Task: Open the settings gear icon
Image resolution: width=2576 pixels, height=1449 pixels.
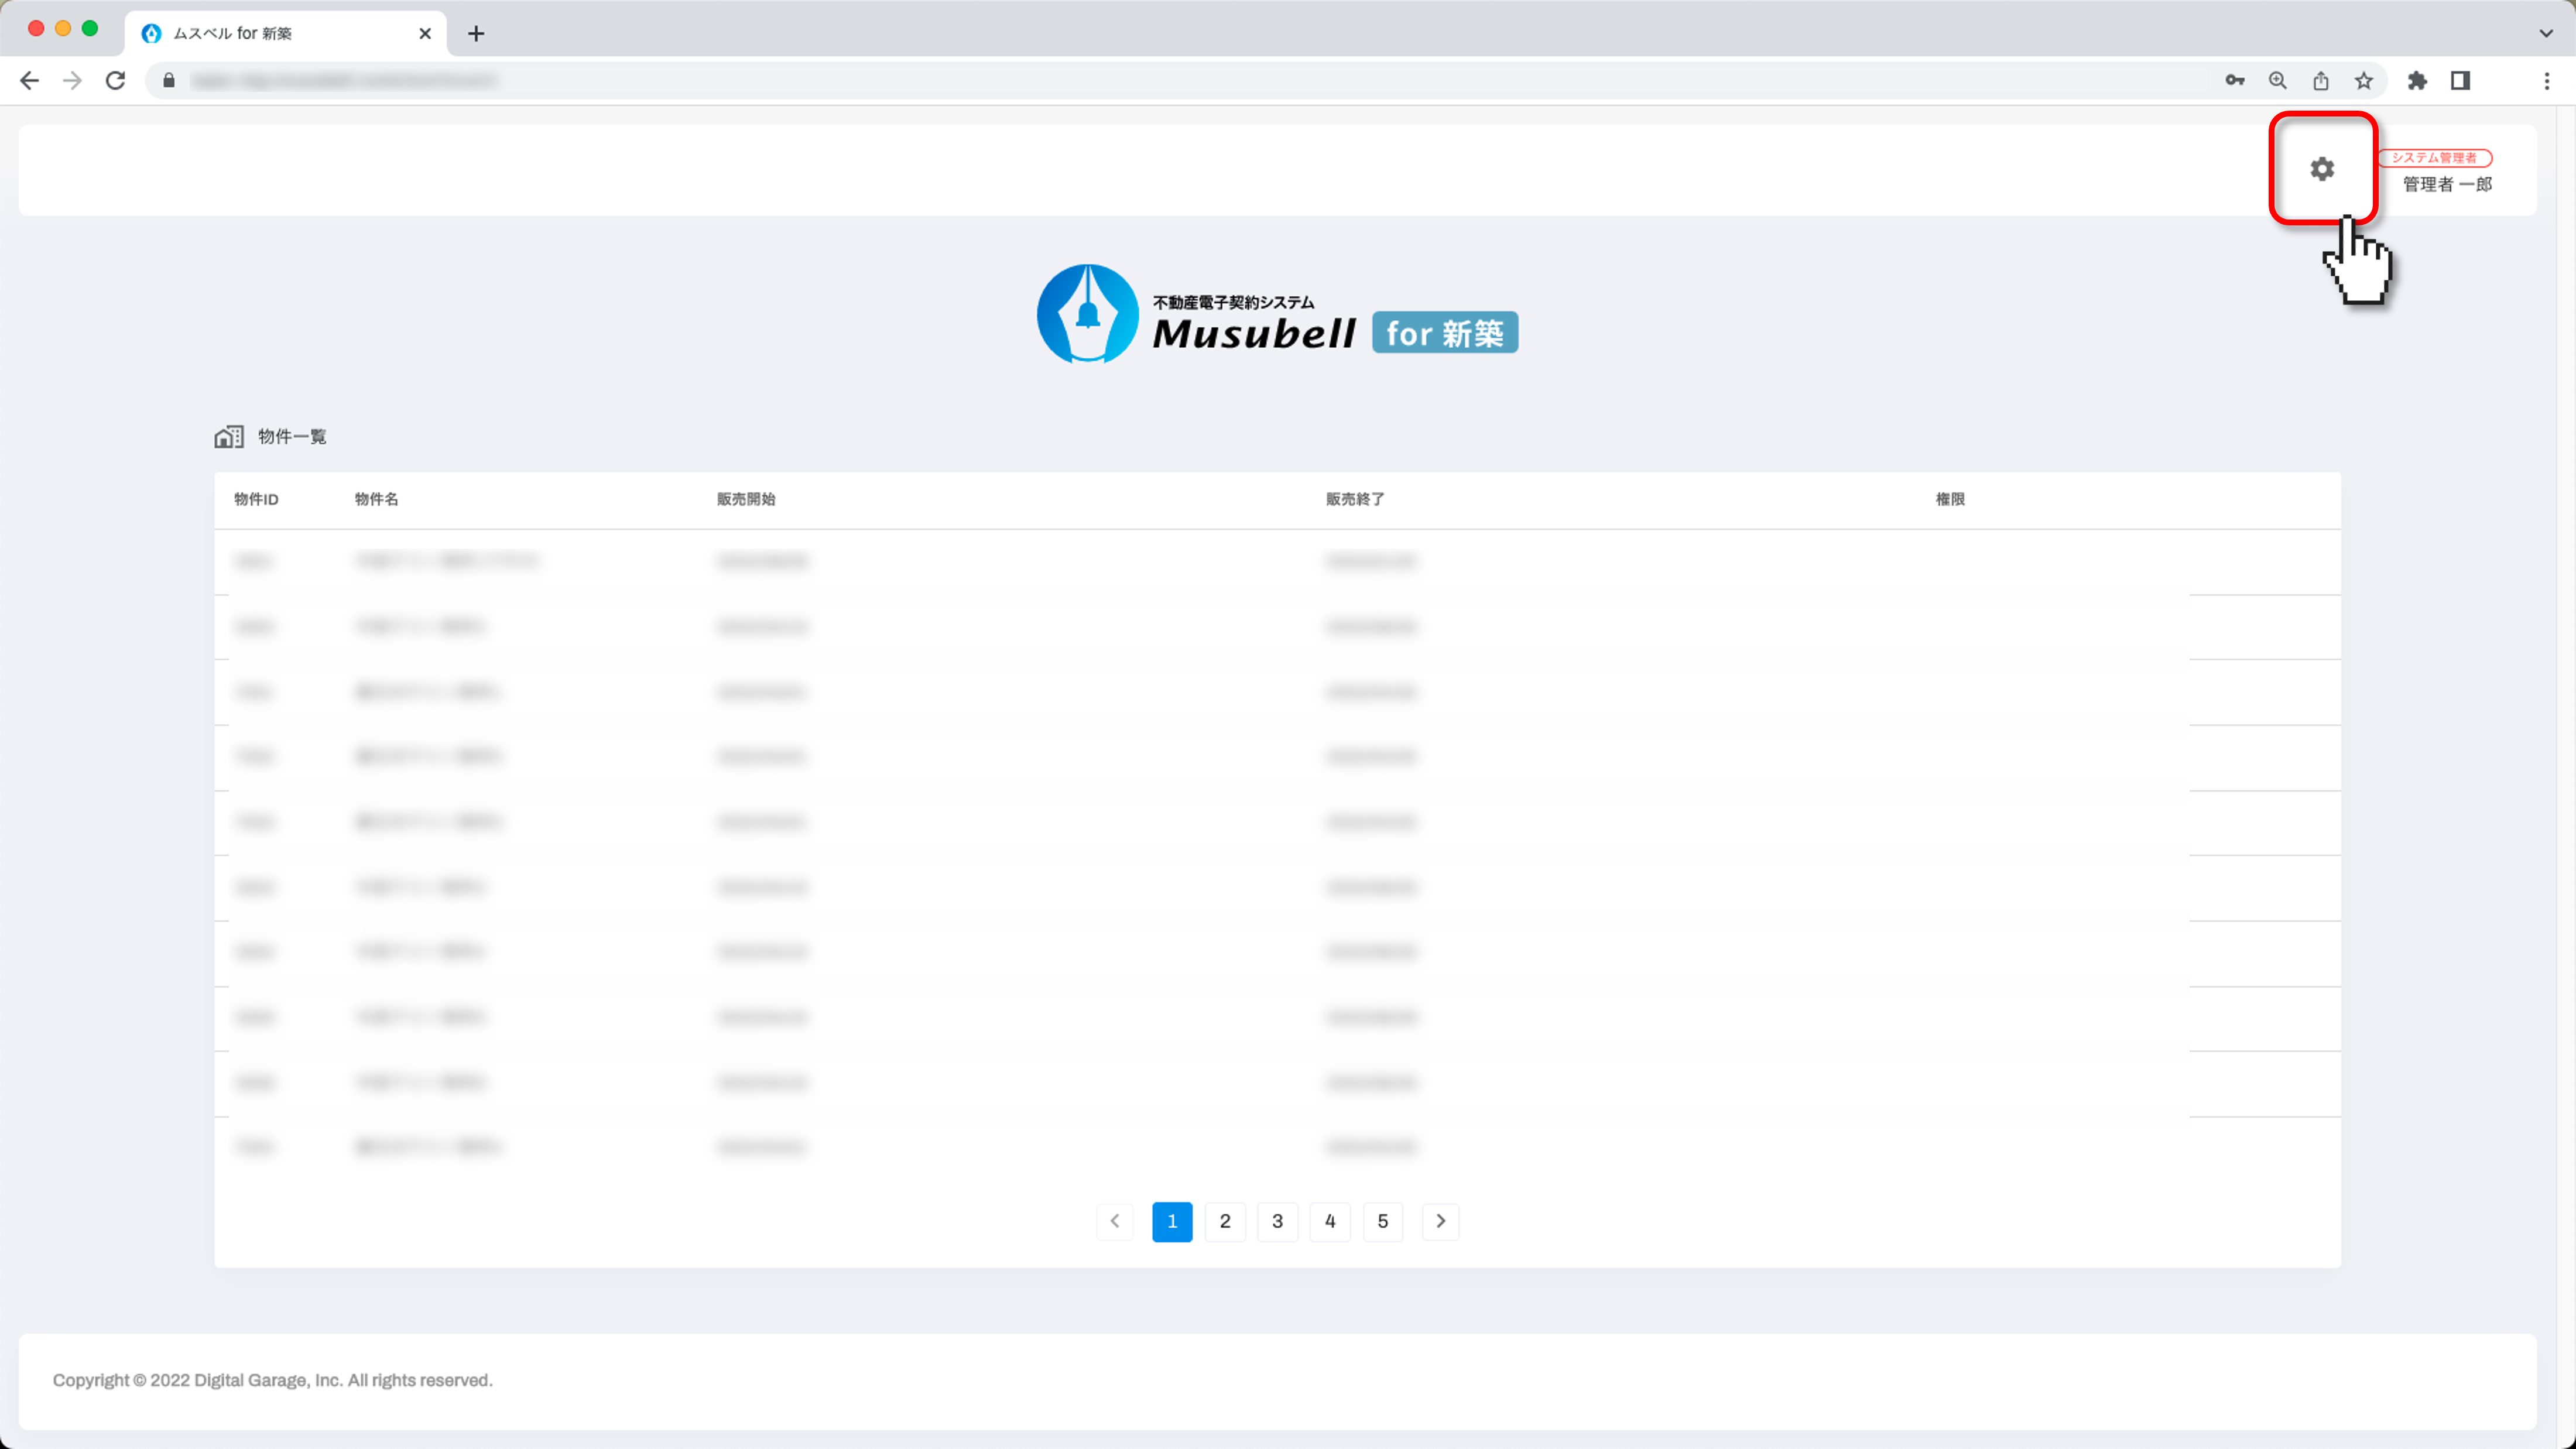Action: 2321,169
